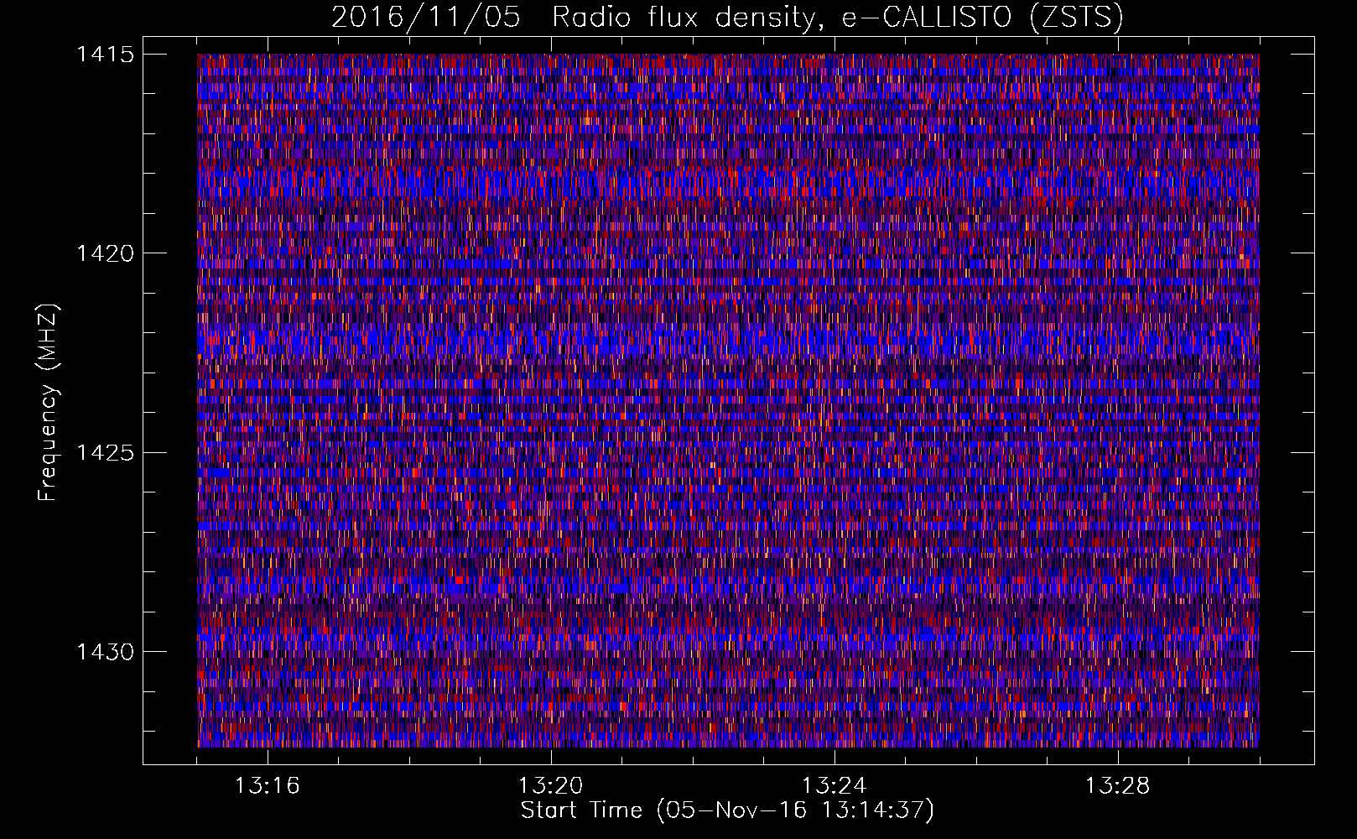Click the 13:16 time axis label
This screenshot has width=1357, height=839.
click(267, 786)
